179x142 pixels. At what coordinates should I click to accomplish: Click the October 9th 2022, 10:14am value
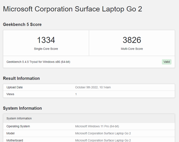point(93,87)
